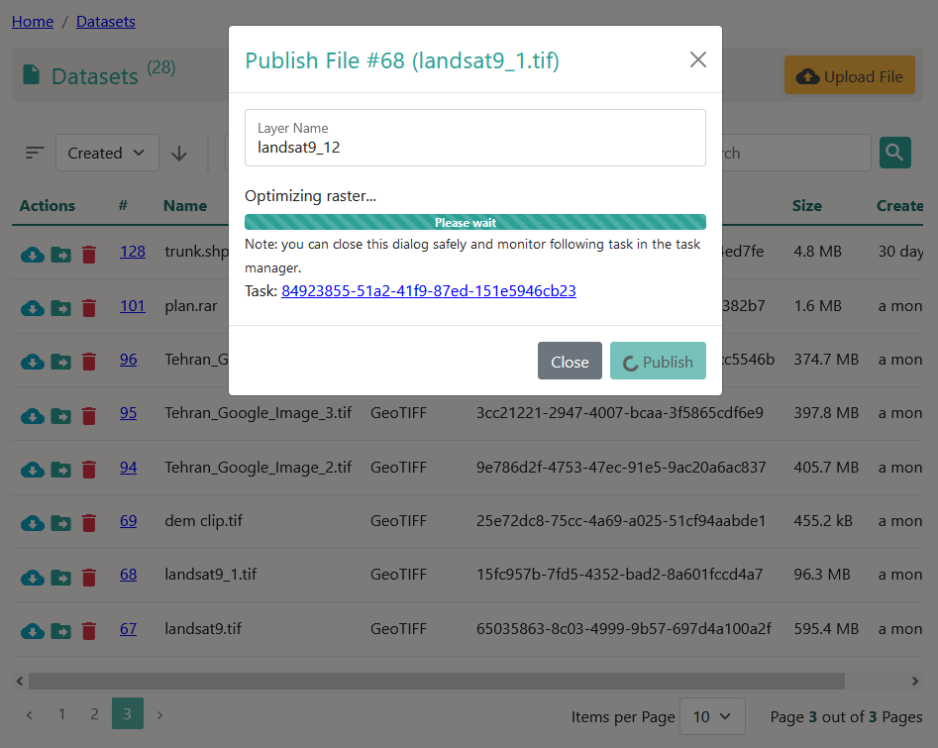Open the task ID link
The image size is (938, 748).
coord(428,291)
